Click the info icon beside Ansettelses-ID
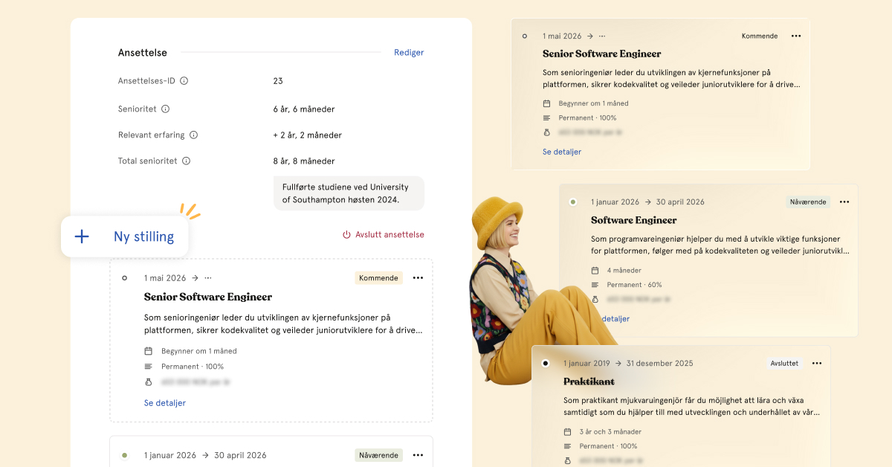 (x=184, y=81)
